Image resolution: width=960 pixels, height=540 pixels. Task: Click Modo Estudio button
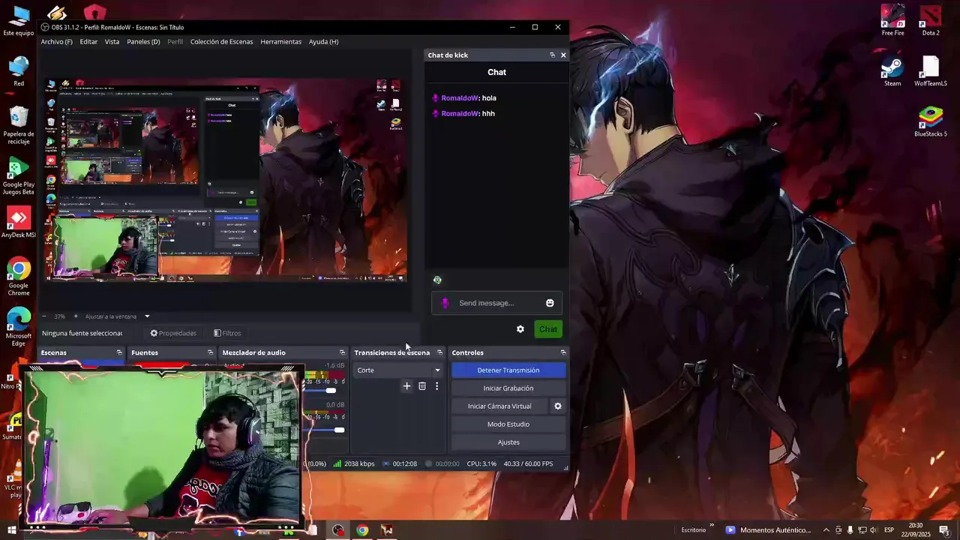(x=508, y=424)
